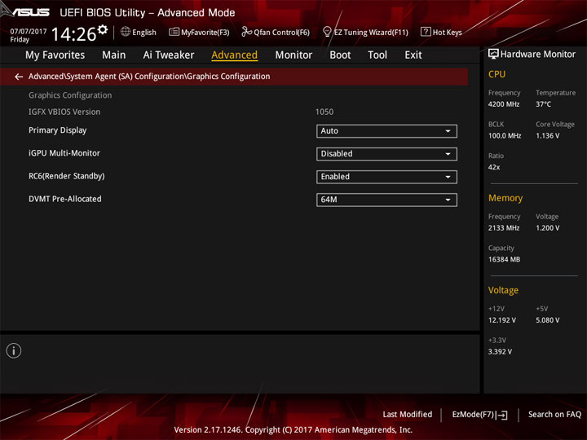587x440 pixels.
Task: Select the Advanced tab
Action: point(234,55)
